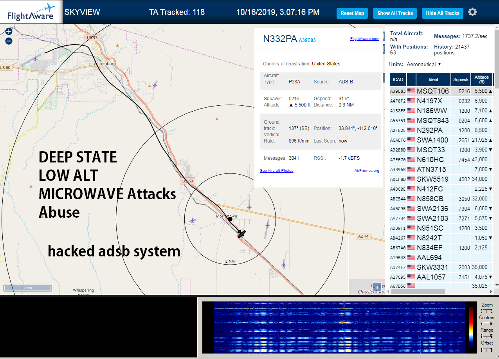Sort the table by the ICAO column header
The height and width of the screenshot is (359, 499).
coord(397,79)
